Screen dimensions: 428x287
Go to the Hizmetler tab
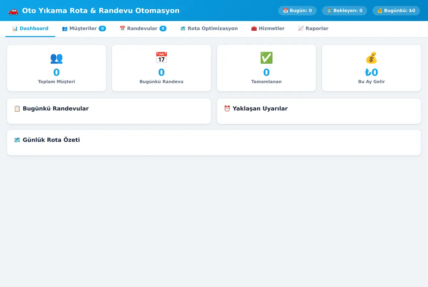268,28
